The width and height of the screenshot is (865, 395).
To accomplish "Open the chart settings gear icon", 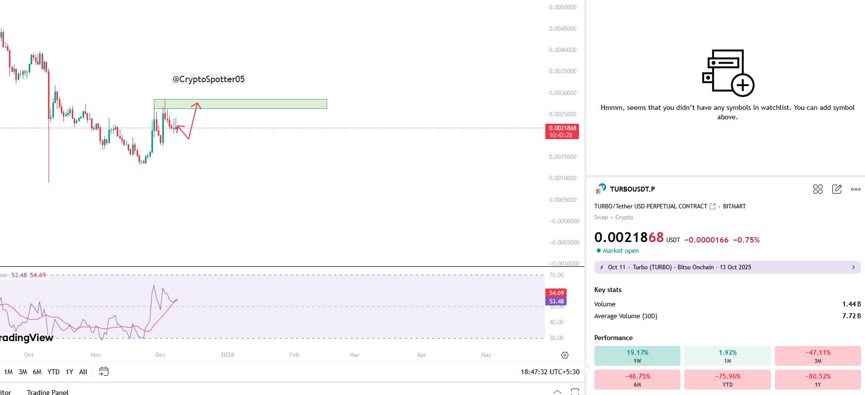I will tap(565, 355).
